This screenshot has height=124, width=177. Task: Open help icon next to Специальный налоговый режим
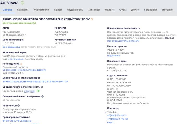(42, 96)
